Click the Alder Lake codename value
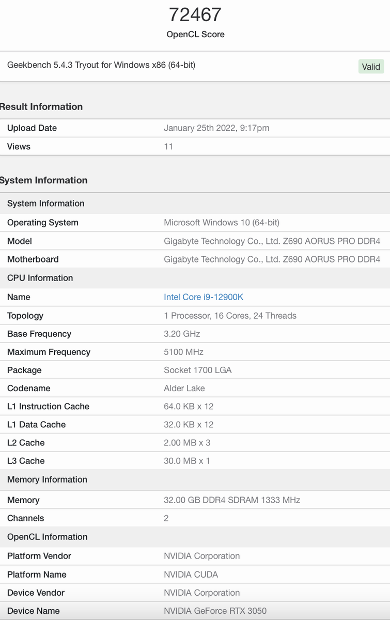 point(184,389)
